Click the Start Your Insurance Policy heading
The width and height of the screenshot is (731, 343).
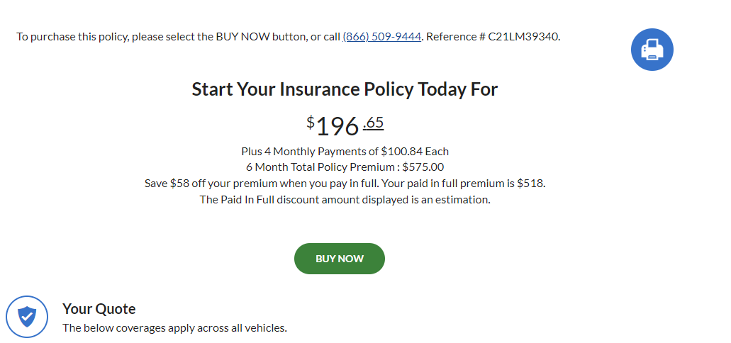click(x=345, y=89)
